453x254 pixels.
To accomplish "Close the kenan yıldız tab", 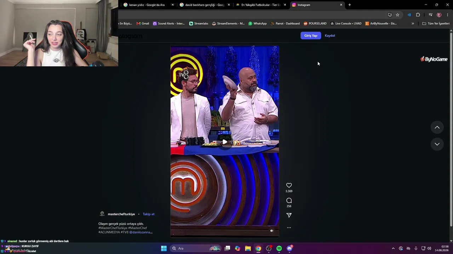I will click(x=173, y=5).
